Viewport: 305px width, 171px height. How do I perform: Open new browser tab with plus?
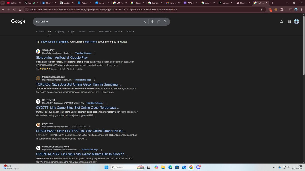[272, 3]
